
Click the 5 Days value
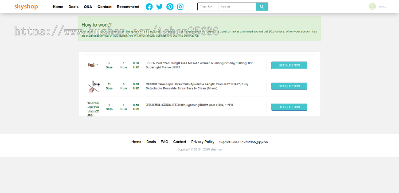[x=109, y=65]
